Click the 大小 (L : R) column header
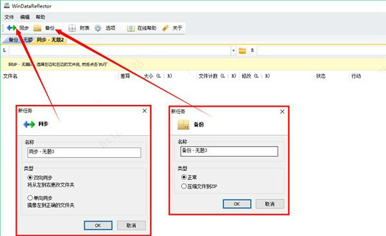This screenshot has height=236, width=386. (x=158, y=76)
